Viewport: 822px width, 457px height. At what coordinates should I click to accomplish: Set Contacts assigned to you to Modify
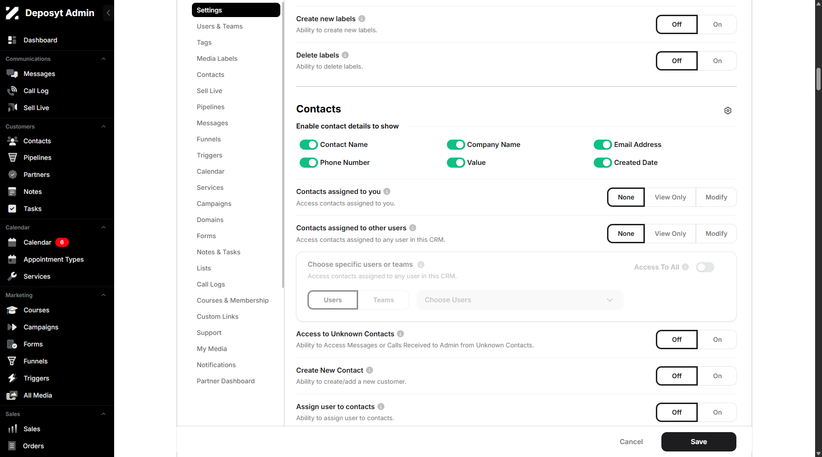click(716, 197)
